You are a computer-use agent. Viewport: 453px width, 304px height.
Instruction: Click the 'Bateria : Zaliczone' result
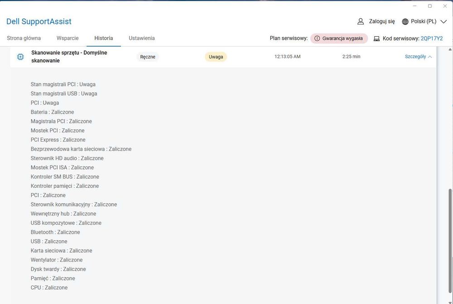52,112
